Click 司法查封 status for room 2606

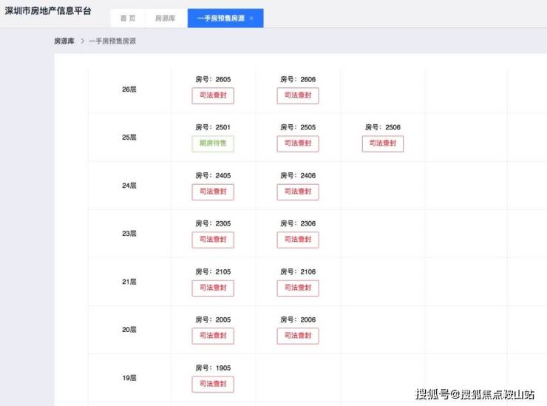click(298, 95)
